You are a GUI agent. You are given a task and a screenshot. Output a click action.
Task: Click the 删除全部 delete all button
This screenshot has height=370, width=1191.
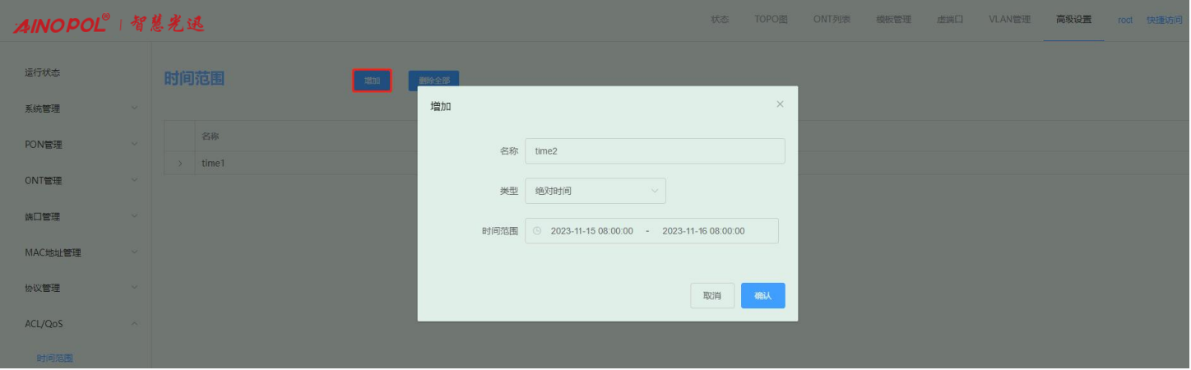pos(433,81)
